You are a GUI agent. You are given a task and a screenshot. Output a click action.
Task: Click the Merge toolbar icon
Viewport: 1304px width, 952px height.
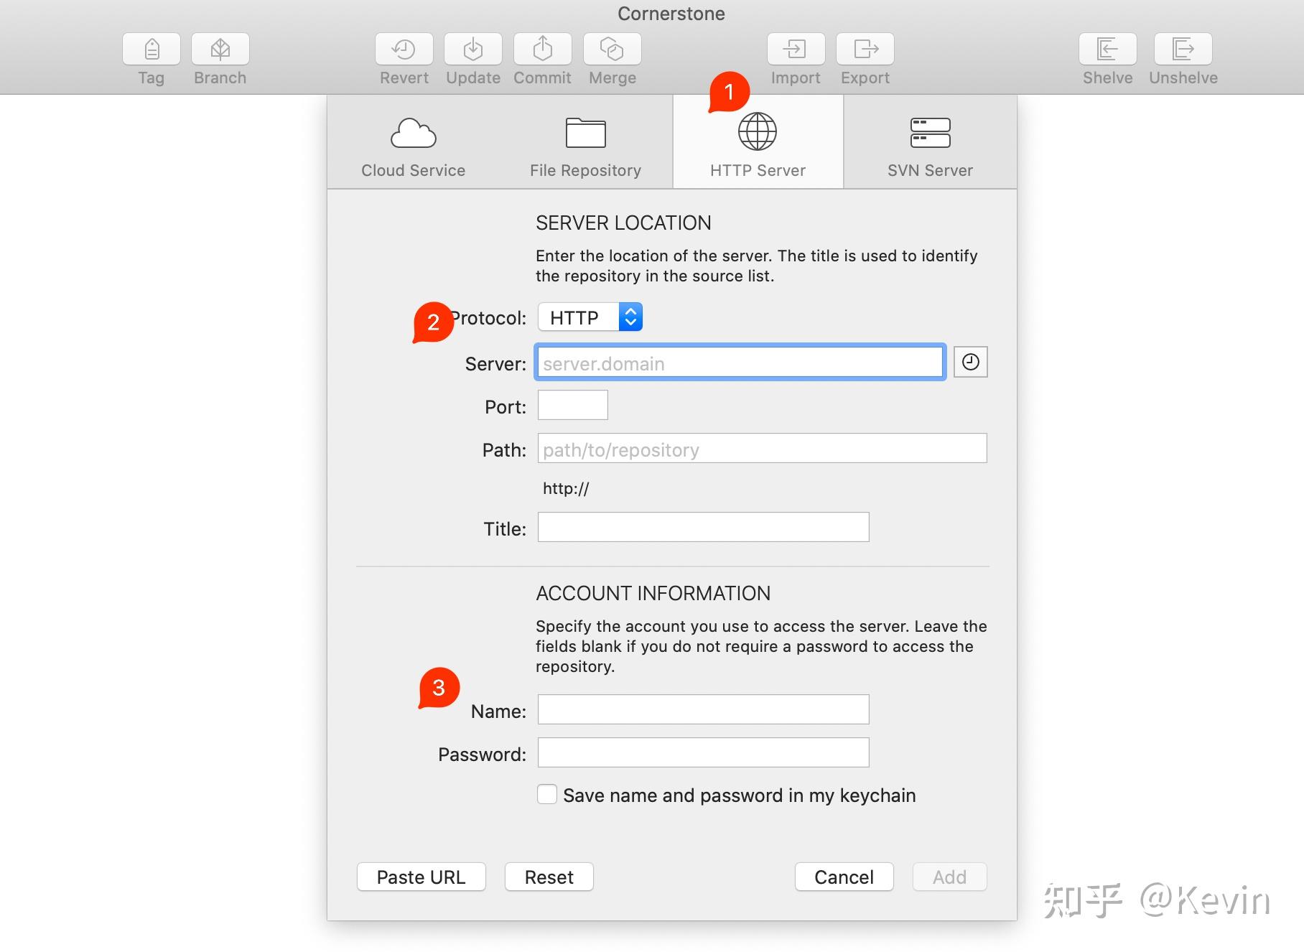[612, 49]
